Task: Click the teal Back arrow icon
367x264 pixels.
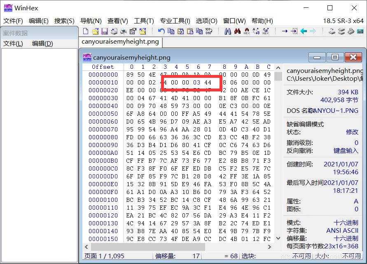Action: coord(304,31)
